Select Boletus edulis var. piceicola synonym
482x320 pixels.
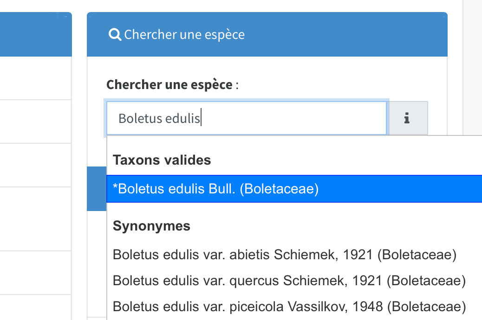coord(289,307)
